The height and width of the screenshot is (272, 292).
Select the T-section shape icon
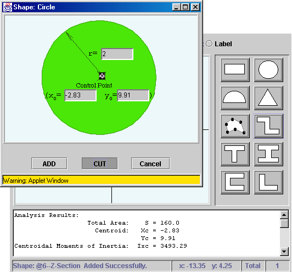235,154
